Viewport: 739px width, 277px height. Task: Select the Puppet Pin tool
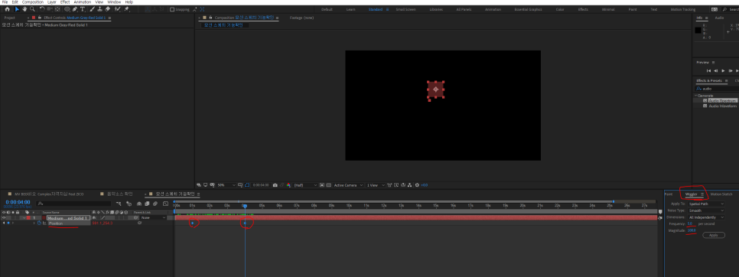[126, 9]
